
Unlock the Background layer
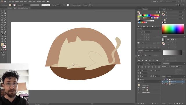pos(165,84)
